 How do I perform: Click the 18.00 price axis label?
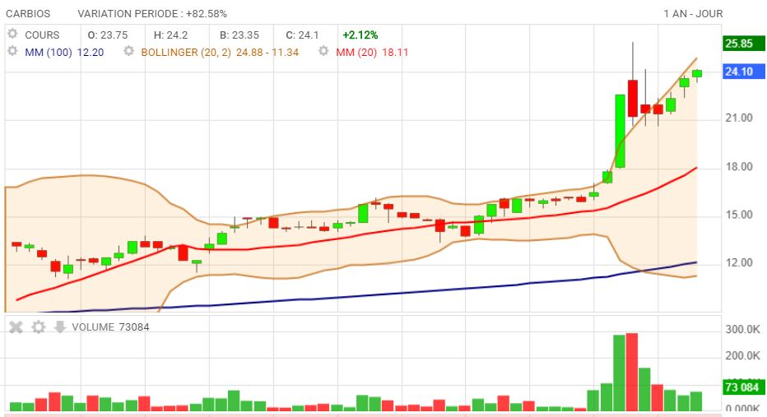pos(739,167)
